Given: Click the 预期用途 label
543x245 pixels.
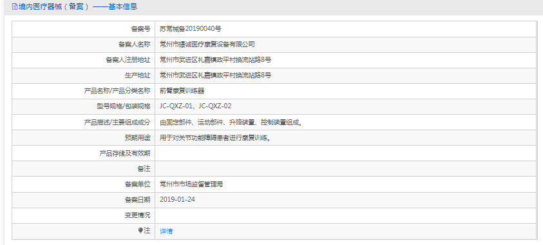Looking at the screenshot, I should pyautogui.click(x=137, y=137).
